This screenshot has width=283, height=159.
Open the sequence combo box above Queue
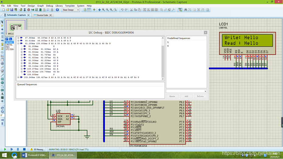click(x=186, y=91)
